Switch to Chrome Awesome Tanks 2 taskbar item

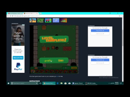click(x=49, y=83)
